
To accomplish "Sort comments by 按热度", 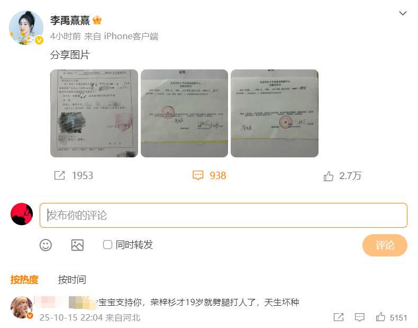I will tap(24, 279).
